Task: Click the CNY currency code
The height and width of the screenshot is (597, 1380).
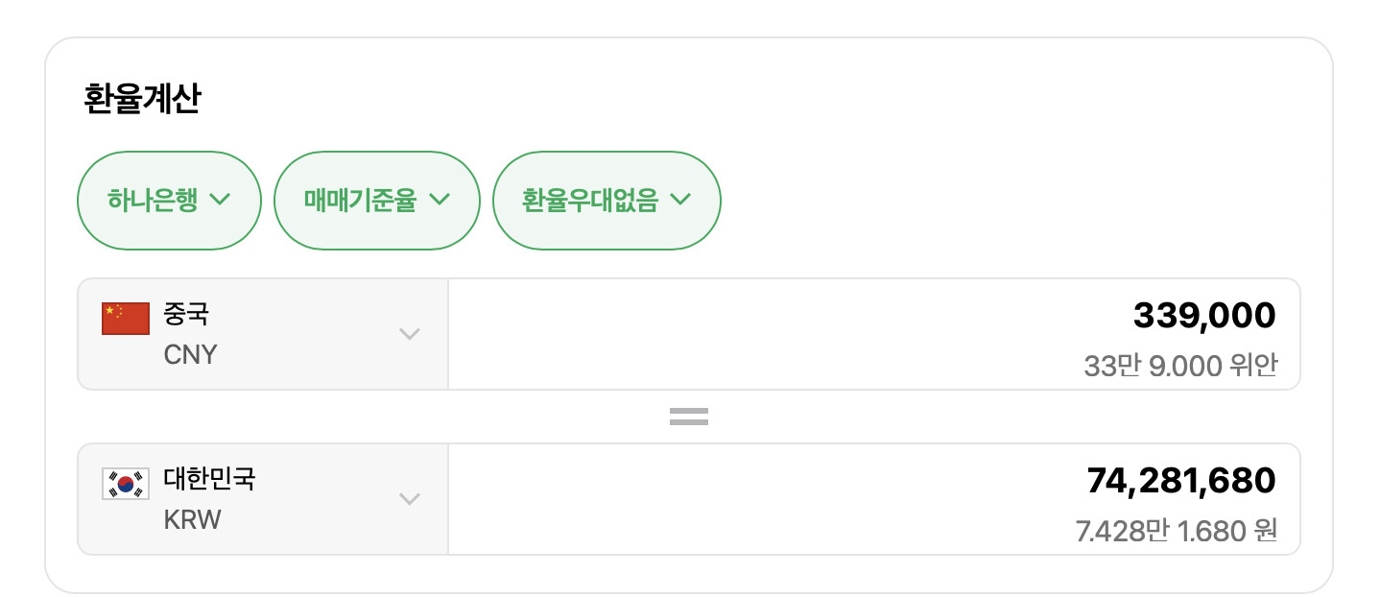Action: [x=190, y=355]
